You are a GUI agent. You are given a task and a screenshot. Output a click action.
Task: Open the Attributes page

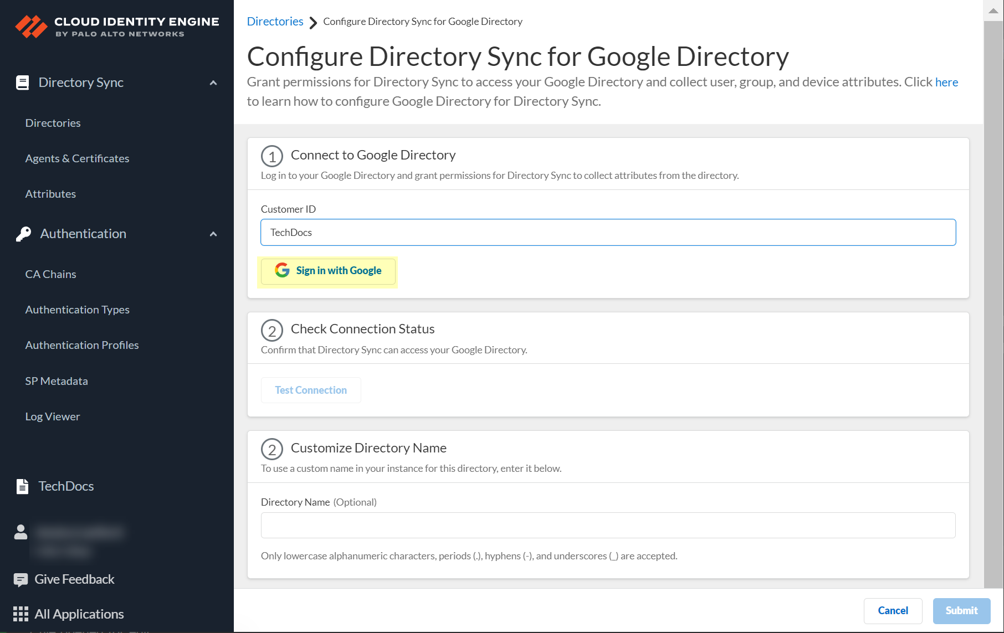[x=50, y=194]
